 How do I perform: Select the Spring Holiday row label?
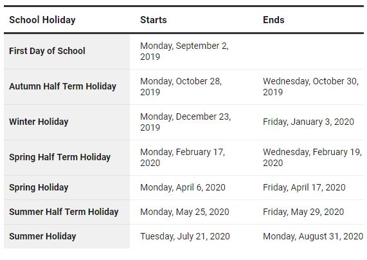pos(39,187)
